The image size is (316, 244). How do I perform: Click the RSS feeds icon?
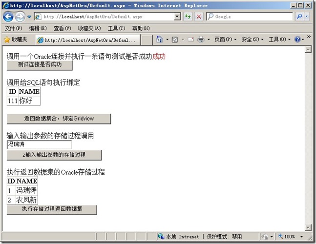pyautogui.click(x=175, y=40)
